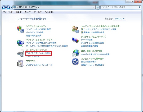Click プログラムのアンインストール link
This screenshot has height=112, width=143.
pos(39,65)
